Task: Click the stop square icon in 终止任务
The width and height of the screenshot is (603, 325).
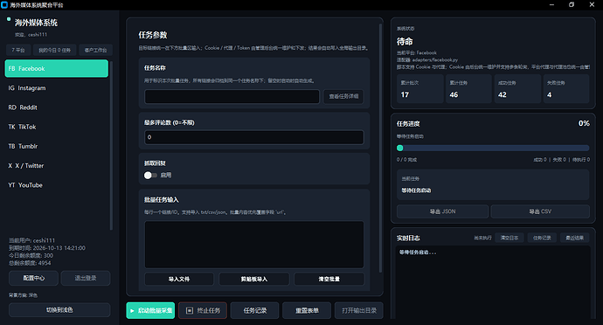Action: 190,310
